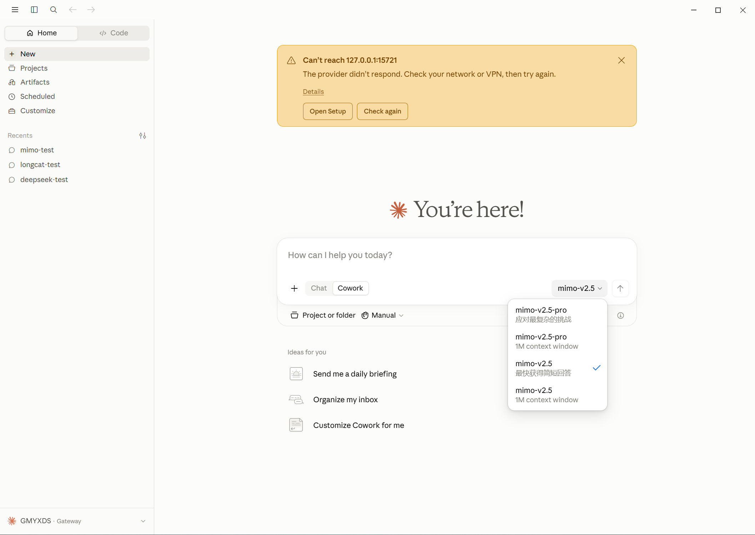Toggle the sidebar panel icon
The width and height of the screenshot is (755, 535).
point(34,10)
